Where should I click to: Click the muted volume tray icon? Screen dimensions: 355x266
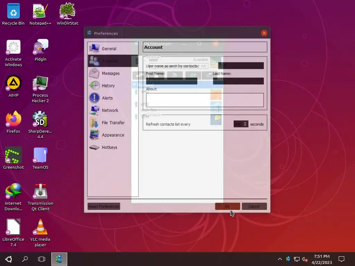tap(305, 259)
